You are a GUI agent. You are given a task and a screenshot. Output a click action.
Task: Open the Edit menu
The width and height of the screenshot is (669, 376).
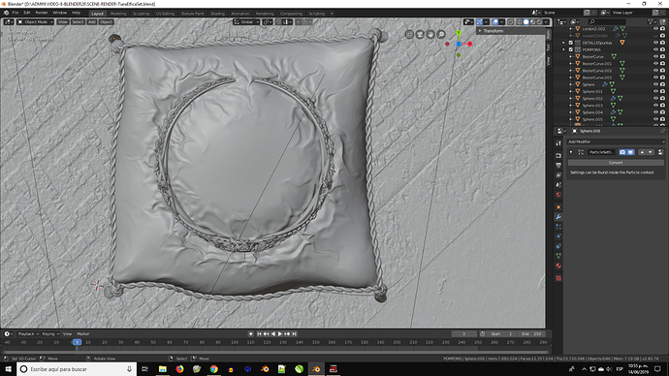[x=27, y=13]
